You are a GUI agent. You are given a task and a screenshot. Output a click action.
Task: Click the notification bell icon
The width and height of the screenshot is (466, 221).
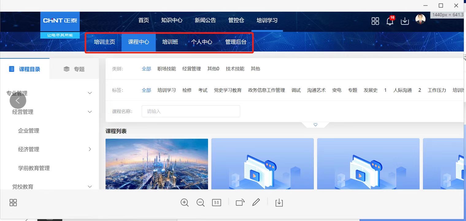pos(390,21)
